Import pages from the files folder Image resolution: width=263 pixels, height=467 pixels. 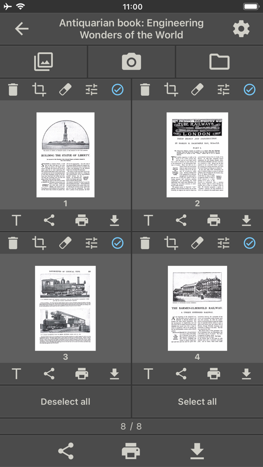point(220,62)
